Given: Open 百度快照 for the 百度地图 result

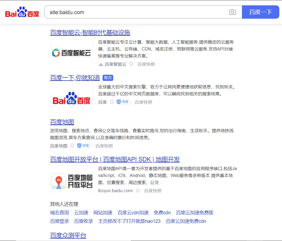Looking at the screenshot, I should point(104,146).
